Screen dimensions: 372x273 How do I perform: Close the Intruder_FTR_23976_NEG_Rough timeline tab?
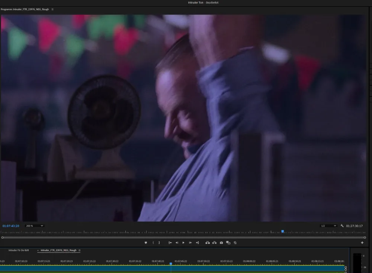click(38, 250)
